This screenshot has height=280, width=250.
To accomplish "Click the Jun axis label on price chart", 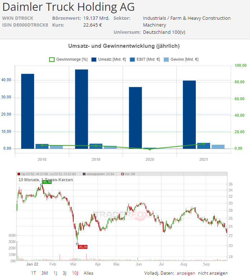I will point(139,264).
